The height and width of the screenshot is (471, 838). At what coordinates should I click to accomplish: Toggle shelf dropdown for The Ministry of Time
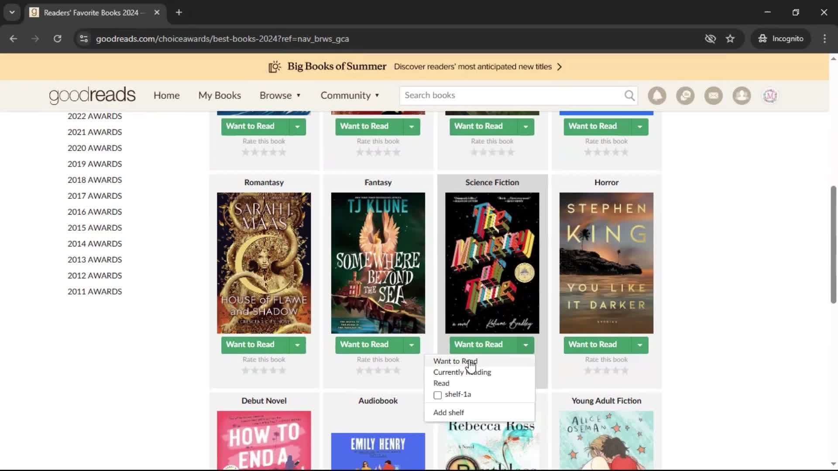(x=525, y=345)
